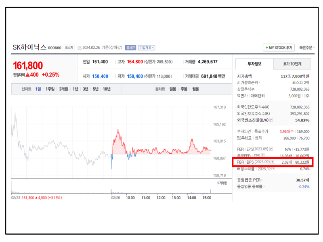This screenshot has width=323, height=242.
Task: Show the 일봉 candlestick chart
Action: tap(173, 89)
